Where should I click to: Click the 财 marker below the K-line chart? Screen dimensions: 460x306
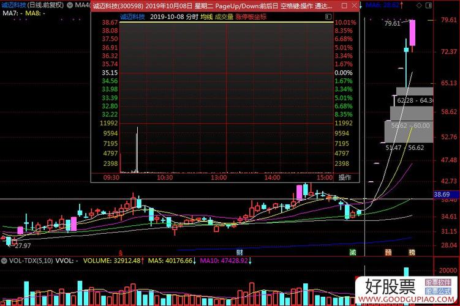(239, 252)
